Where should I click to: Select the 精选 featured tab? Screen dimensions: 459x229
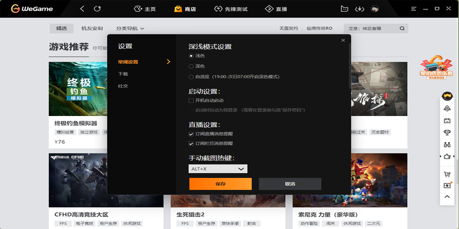[x=62, y=28]
